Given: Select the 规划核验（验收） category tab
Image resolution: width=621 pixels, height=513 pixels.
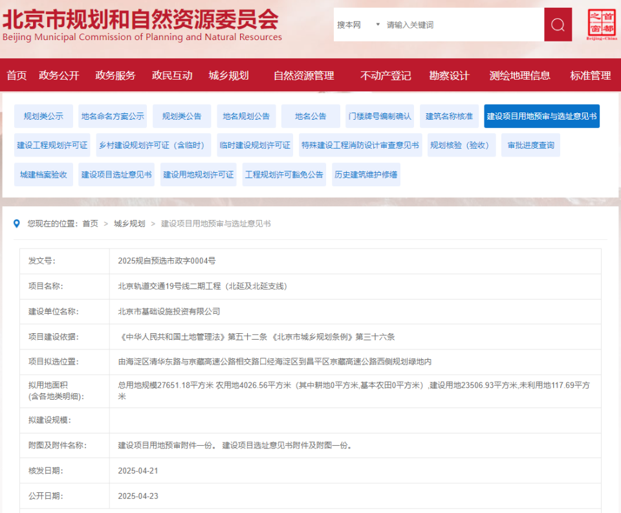Looking at the screenshot, I should click(461, 145).
